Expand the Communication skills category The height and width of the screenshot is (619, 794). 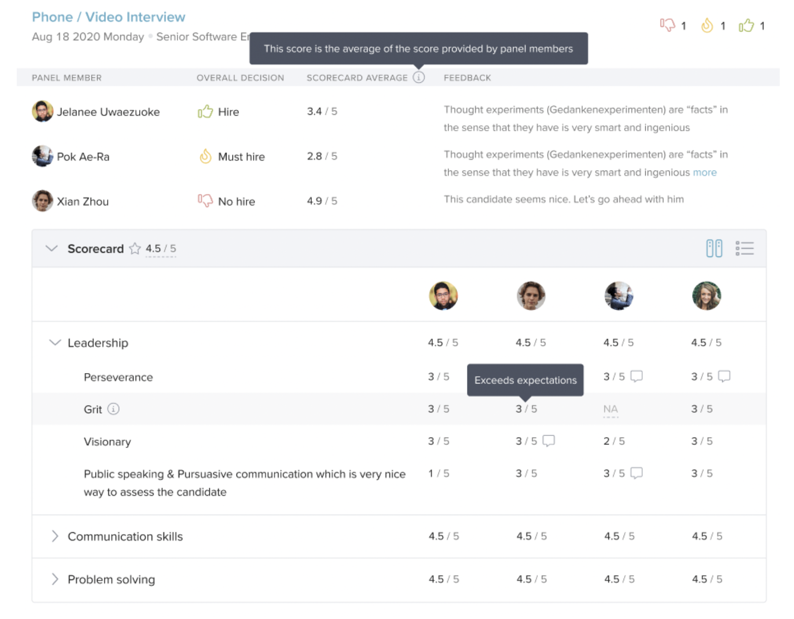coord(55,536)
